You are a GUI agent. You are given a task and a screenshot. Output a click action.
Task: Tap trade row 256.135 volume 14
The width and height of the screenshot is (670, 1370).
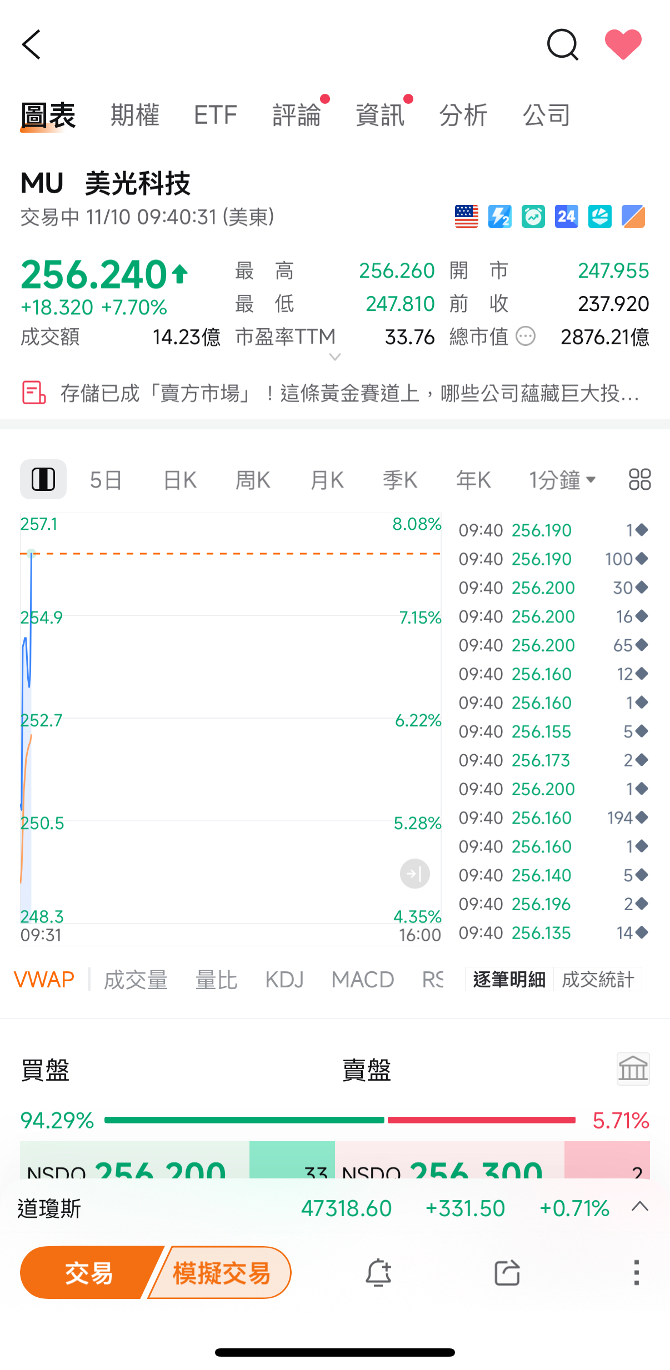coord(553,932)
